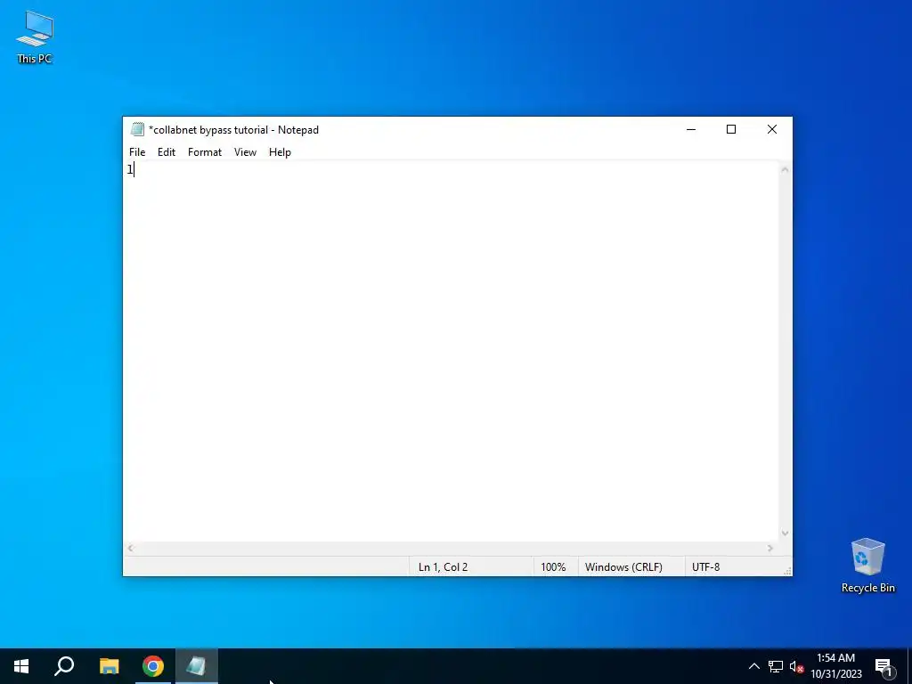Open the notification Action Center
Screen dimensions: 912x684
click(x=884, y=666)
